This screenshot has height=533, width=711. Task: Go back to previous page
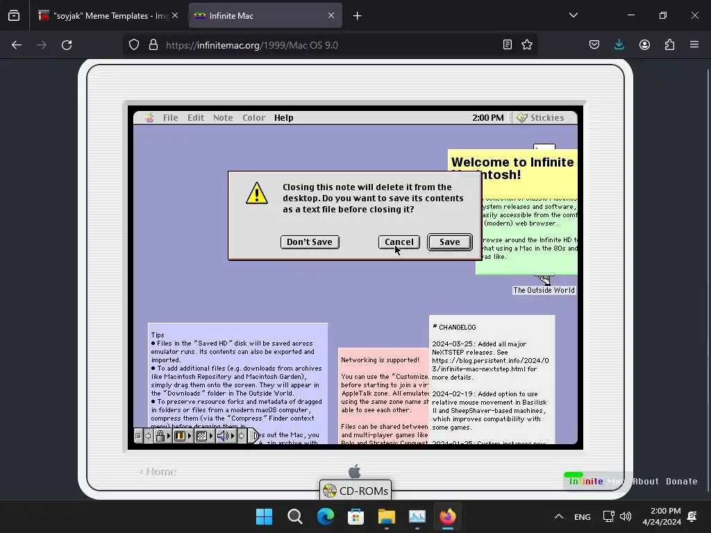coord(17,45)
